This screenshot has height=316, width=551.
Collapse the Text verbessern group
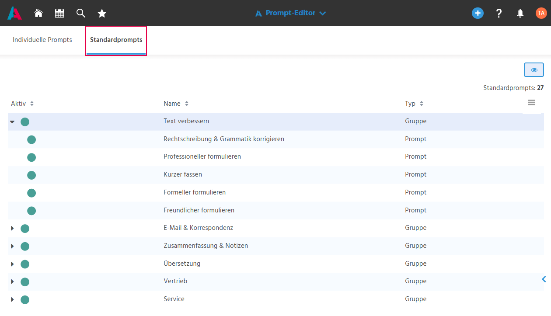(12, 122)
